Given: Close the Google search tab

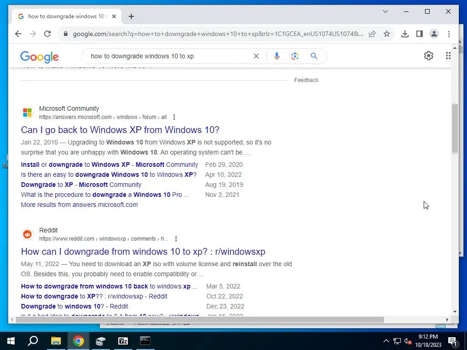Looking at the screenshot, I should 114,16.
